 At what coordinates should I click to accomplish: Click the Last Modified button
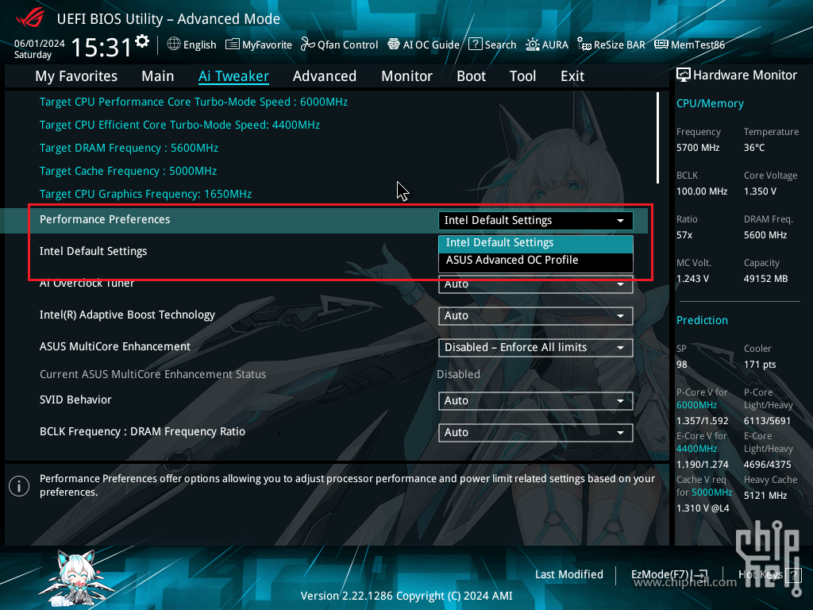pyautogui.click(x=568, y=574)
